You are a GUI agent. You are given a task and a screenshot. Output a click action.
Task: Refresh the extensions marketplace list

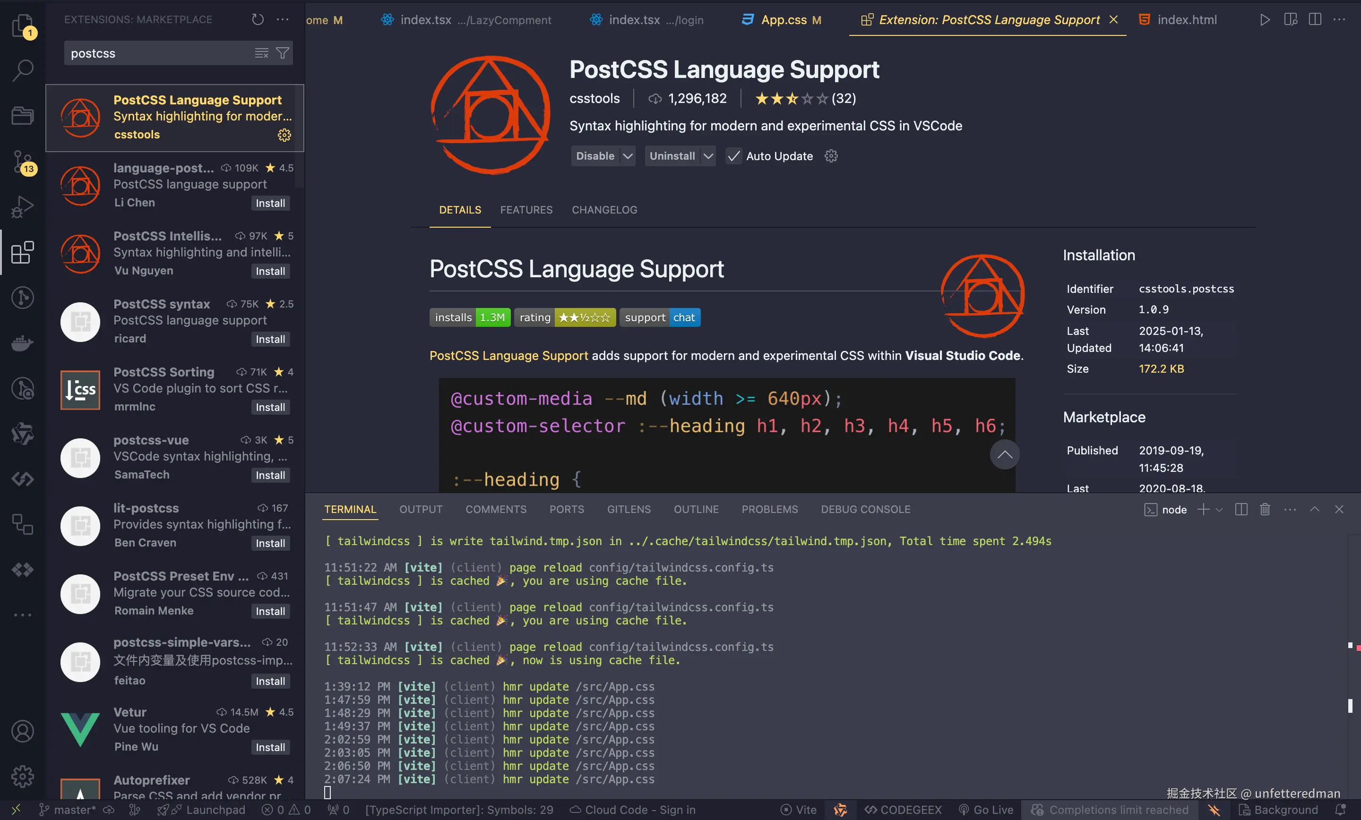258,20
